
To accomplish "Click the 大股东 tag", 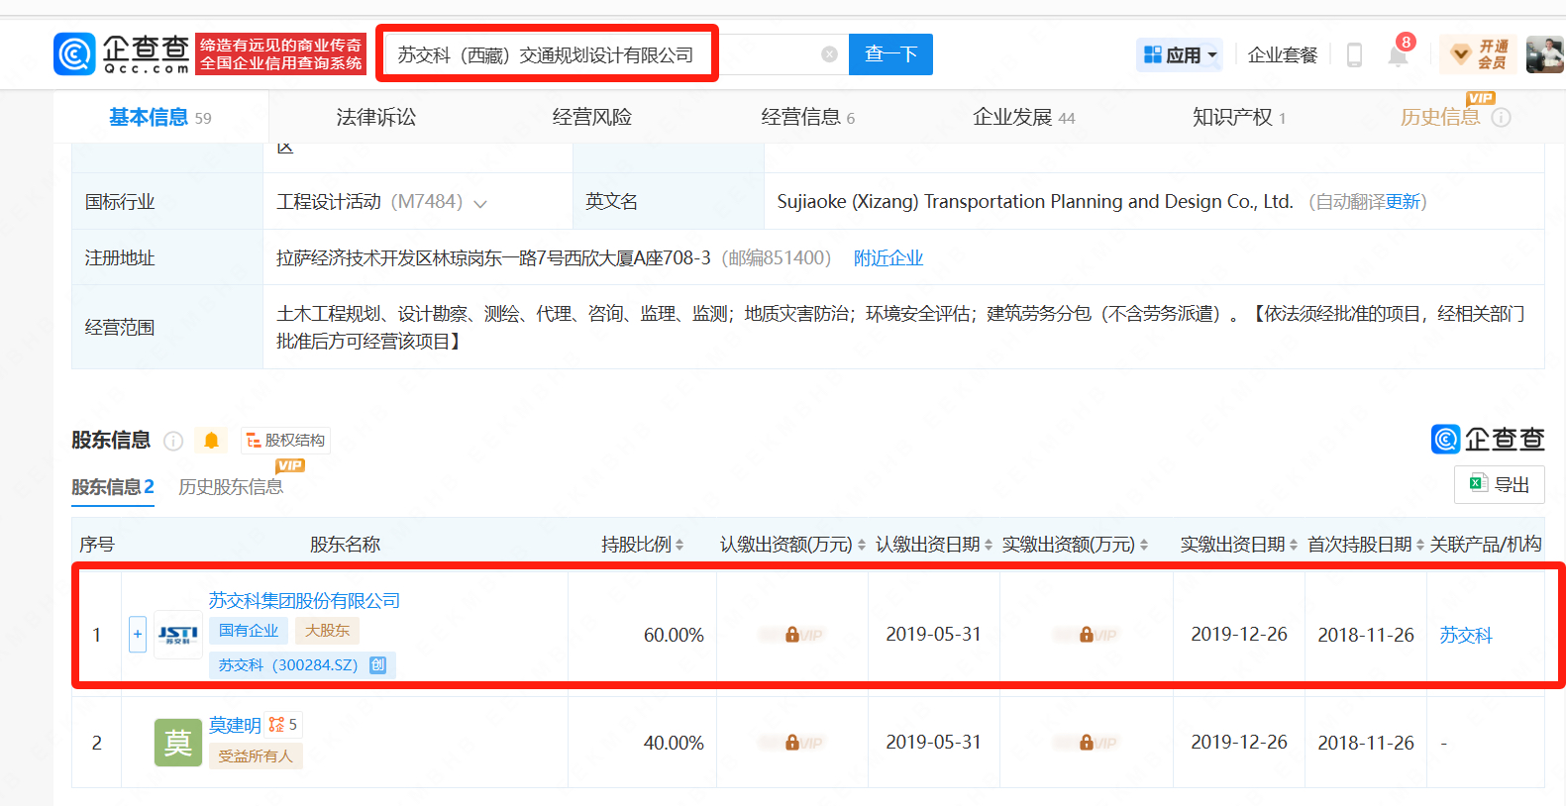I will (x=327, y=631).
